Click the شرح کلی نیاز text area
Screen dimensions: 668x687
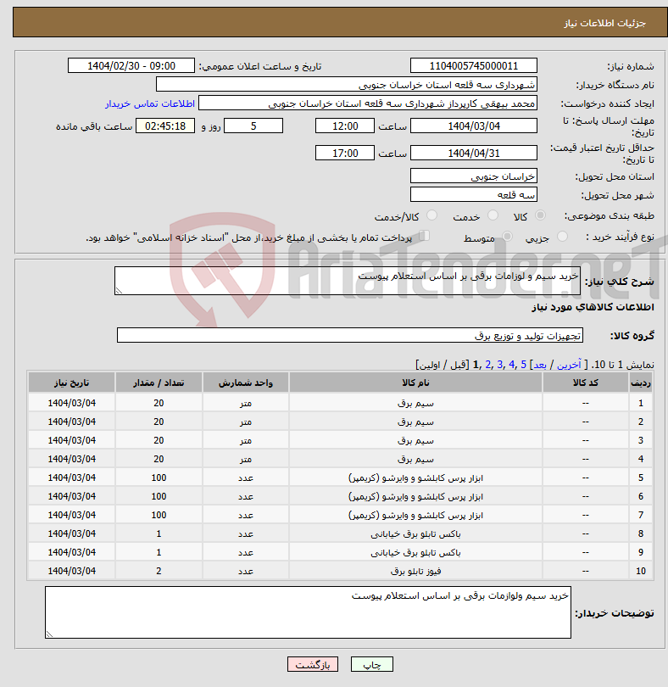click(348, 281)
